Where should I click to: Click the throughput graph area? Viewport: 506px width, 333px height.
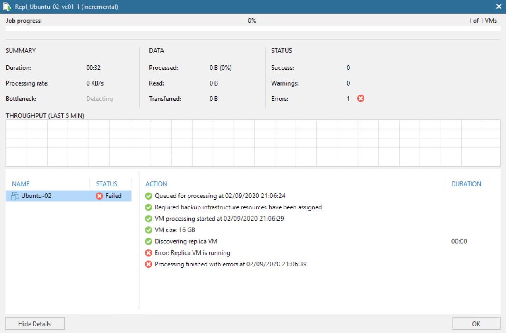coord(253,143)
